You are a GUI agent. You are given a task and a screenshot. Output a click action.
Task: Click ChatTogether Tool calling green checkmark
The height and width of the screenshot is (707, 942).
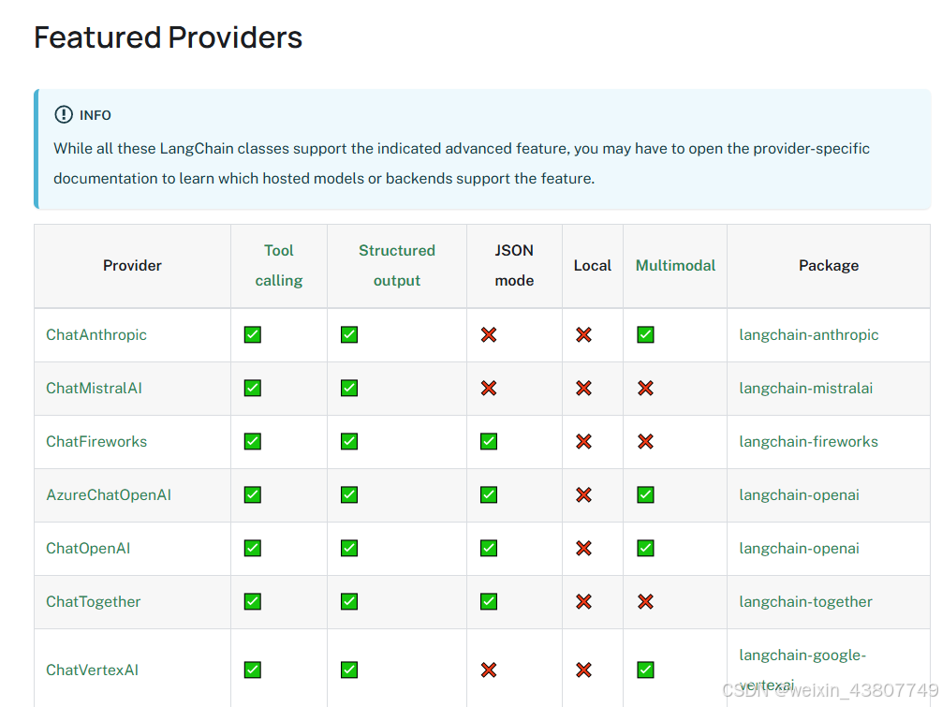click(252, 602)
